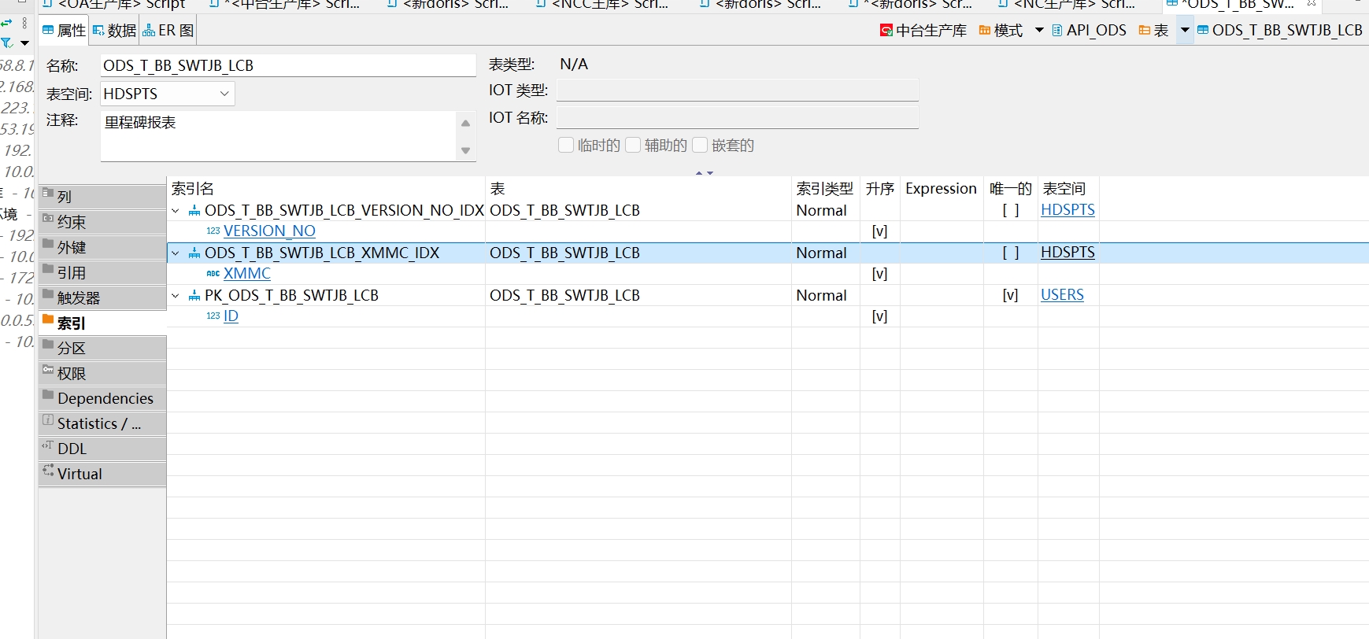Toggle 唯一的 box for VERSION_NO_IDX index row

[x=1010, y=211]
